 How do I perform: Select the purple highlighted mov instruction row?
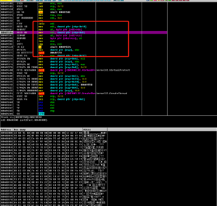pos(84,33)
